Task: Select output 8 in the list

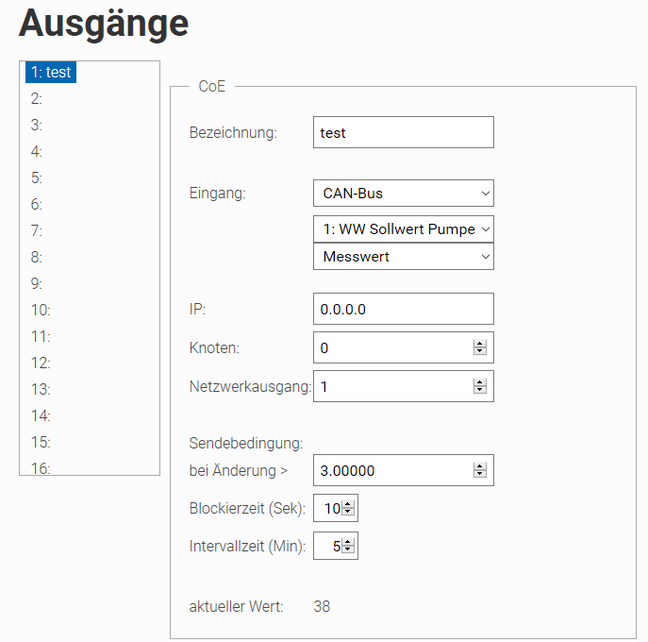Action: 37,257
